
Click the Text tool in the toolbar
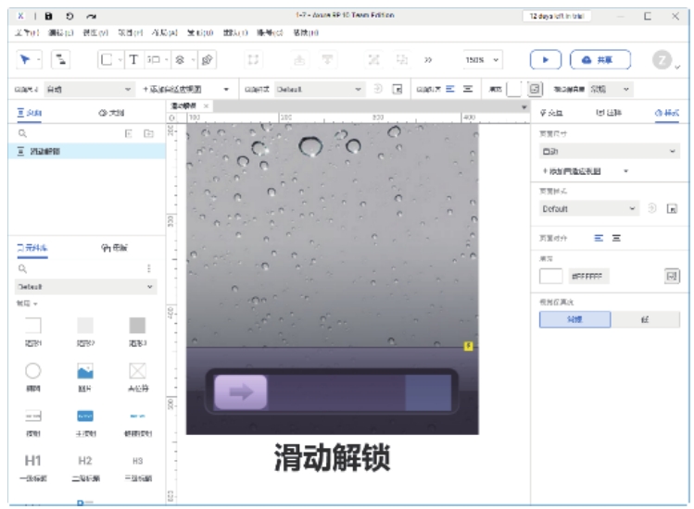(x=132, y=59)
